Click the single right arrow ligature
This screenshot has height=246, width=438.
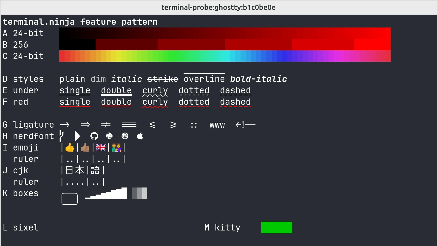pyautogui.click(x=65, y=125)
